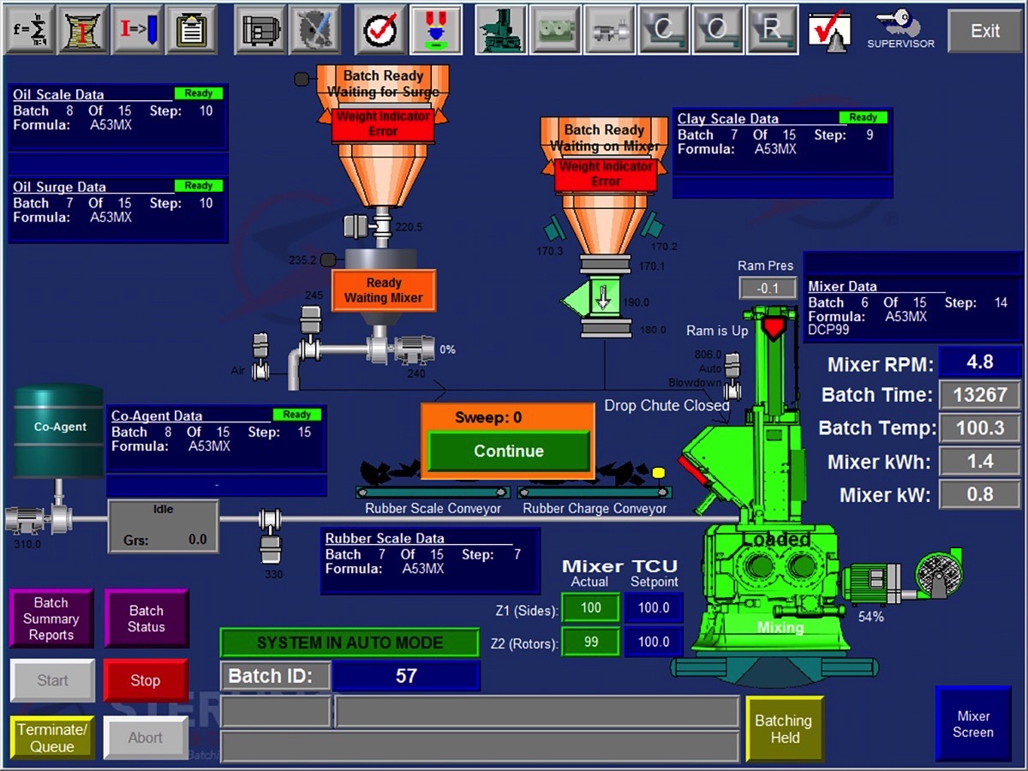Click the red ram indicator on mixer
This screenshot has height=771, width=1028.
point(774,326)
